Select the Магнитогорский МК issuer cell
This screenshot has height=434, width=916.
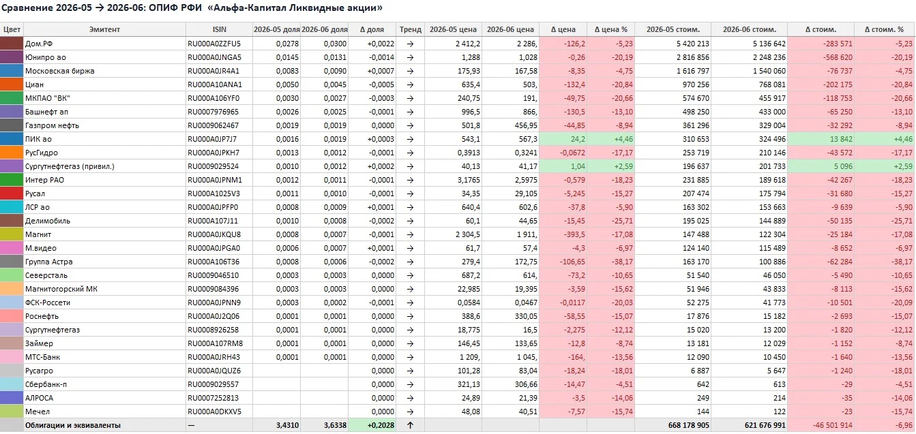(104, 289)
